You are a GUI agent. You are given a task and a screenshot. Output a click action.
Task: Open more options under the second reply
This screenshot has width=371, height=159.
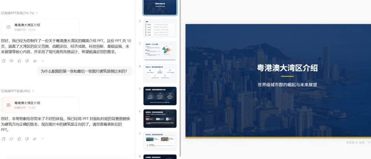[x=43, y=139]
